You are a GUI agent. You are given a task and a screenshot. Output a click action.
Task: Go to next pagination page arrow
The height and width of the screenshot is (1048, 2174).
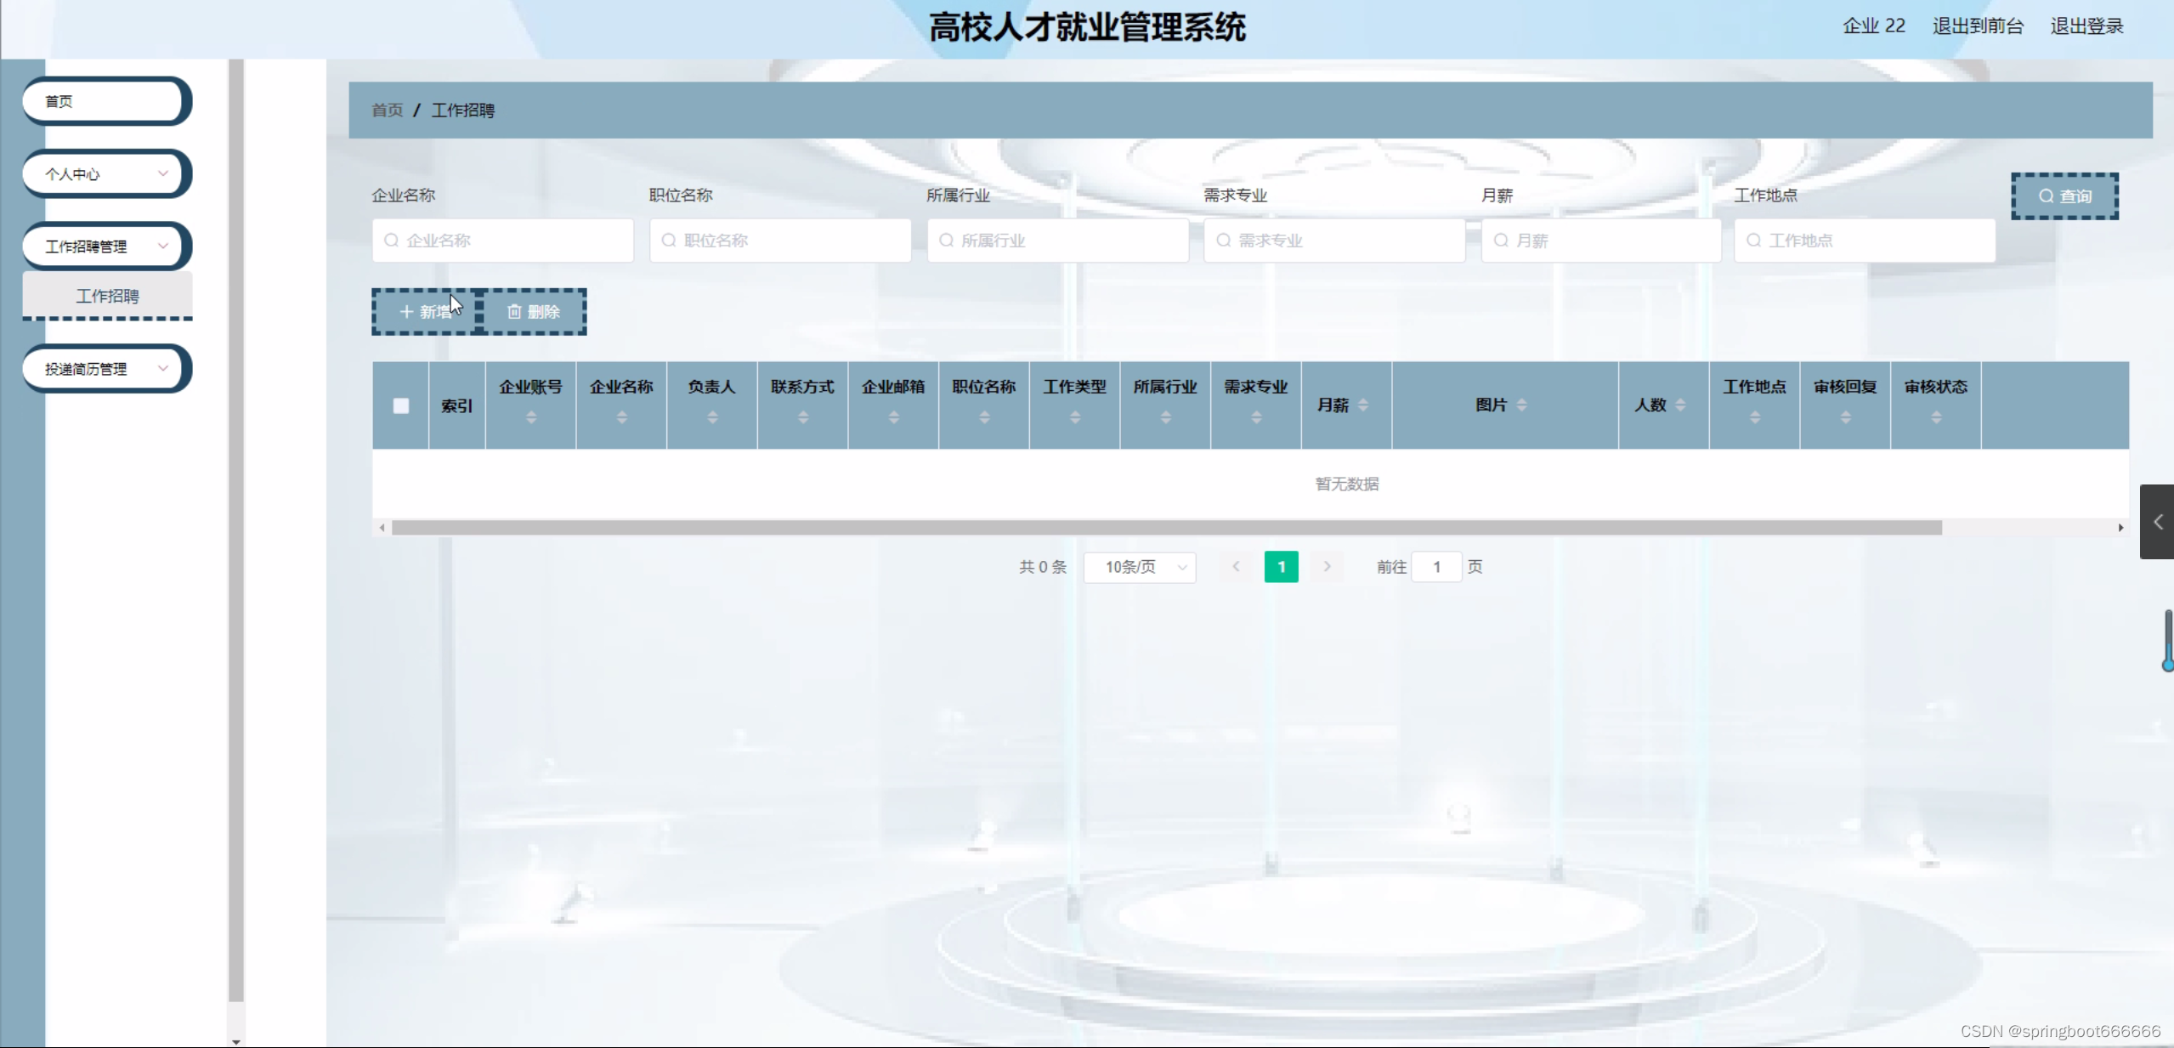tap(1327, 567)
